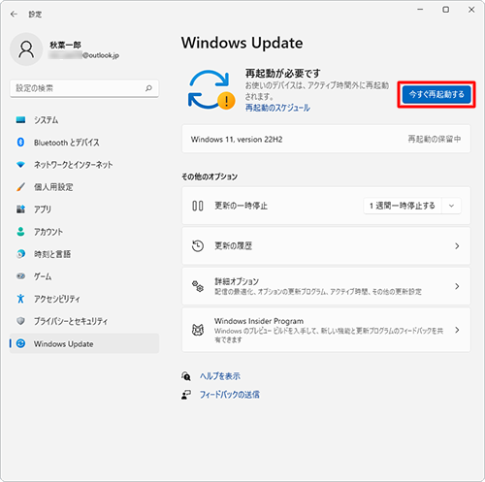Select 個人用設定 in the sidebar
Viewport: 485px width, 482px height.
84,187
